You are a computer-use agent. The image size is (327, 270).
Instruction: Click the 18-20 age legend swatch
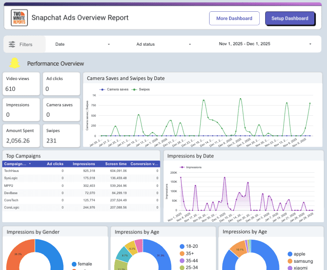(x=182, y=246)
